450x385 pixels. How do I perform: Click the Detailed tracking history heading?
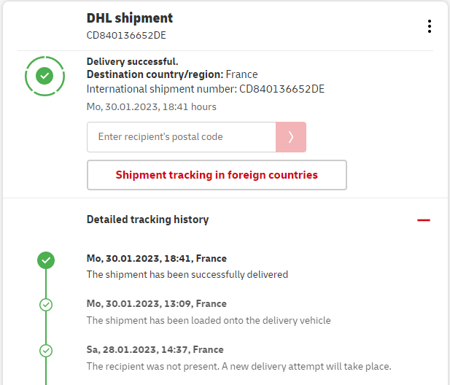tap(147, 219)
